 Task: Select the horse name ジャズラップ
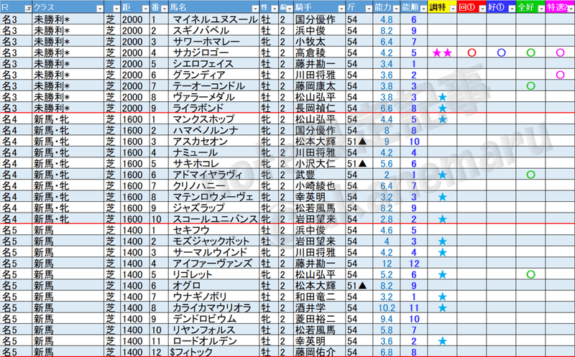click(x=198, y=208)
